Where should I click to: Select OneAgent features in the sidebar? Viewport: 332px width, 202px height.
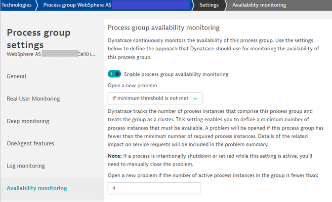coord(30,143)
